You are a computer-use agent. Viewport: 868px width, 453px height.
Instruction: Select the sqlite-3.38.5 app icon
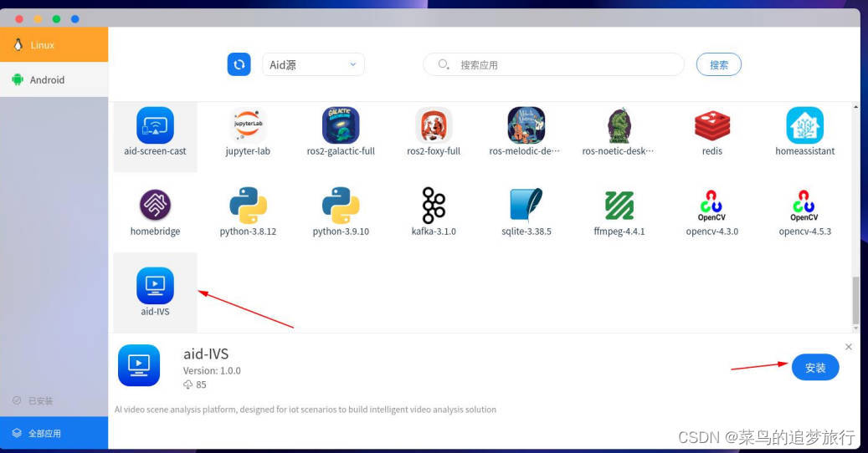[526, 205]
